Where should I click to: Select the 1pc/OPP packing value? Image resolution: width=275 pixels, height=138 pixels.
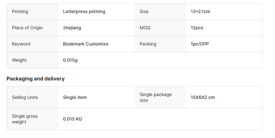click(200, 44)
